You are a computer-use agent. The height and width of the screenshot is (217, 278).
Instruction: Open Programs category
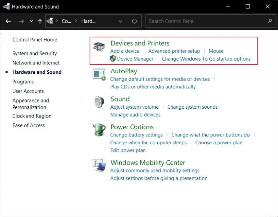pyautogui.click(x=23, y=82)
